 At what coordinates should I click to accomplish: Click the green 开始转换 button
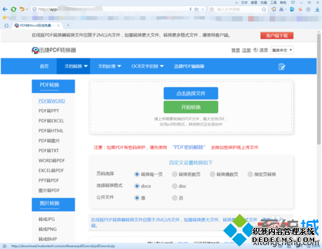pyautogui.click(x=191, y=107)
